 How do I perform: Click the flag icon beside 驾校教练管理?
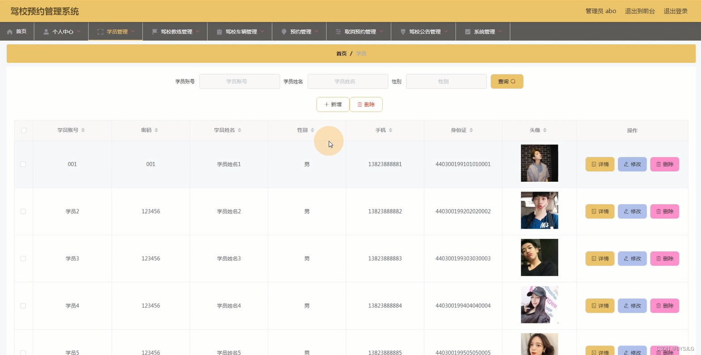coord(155,32)
